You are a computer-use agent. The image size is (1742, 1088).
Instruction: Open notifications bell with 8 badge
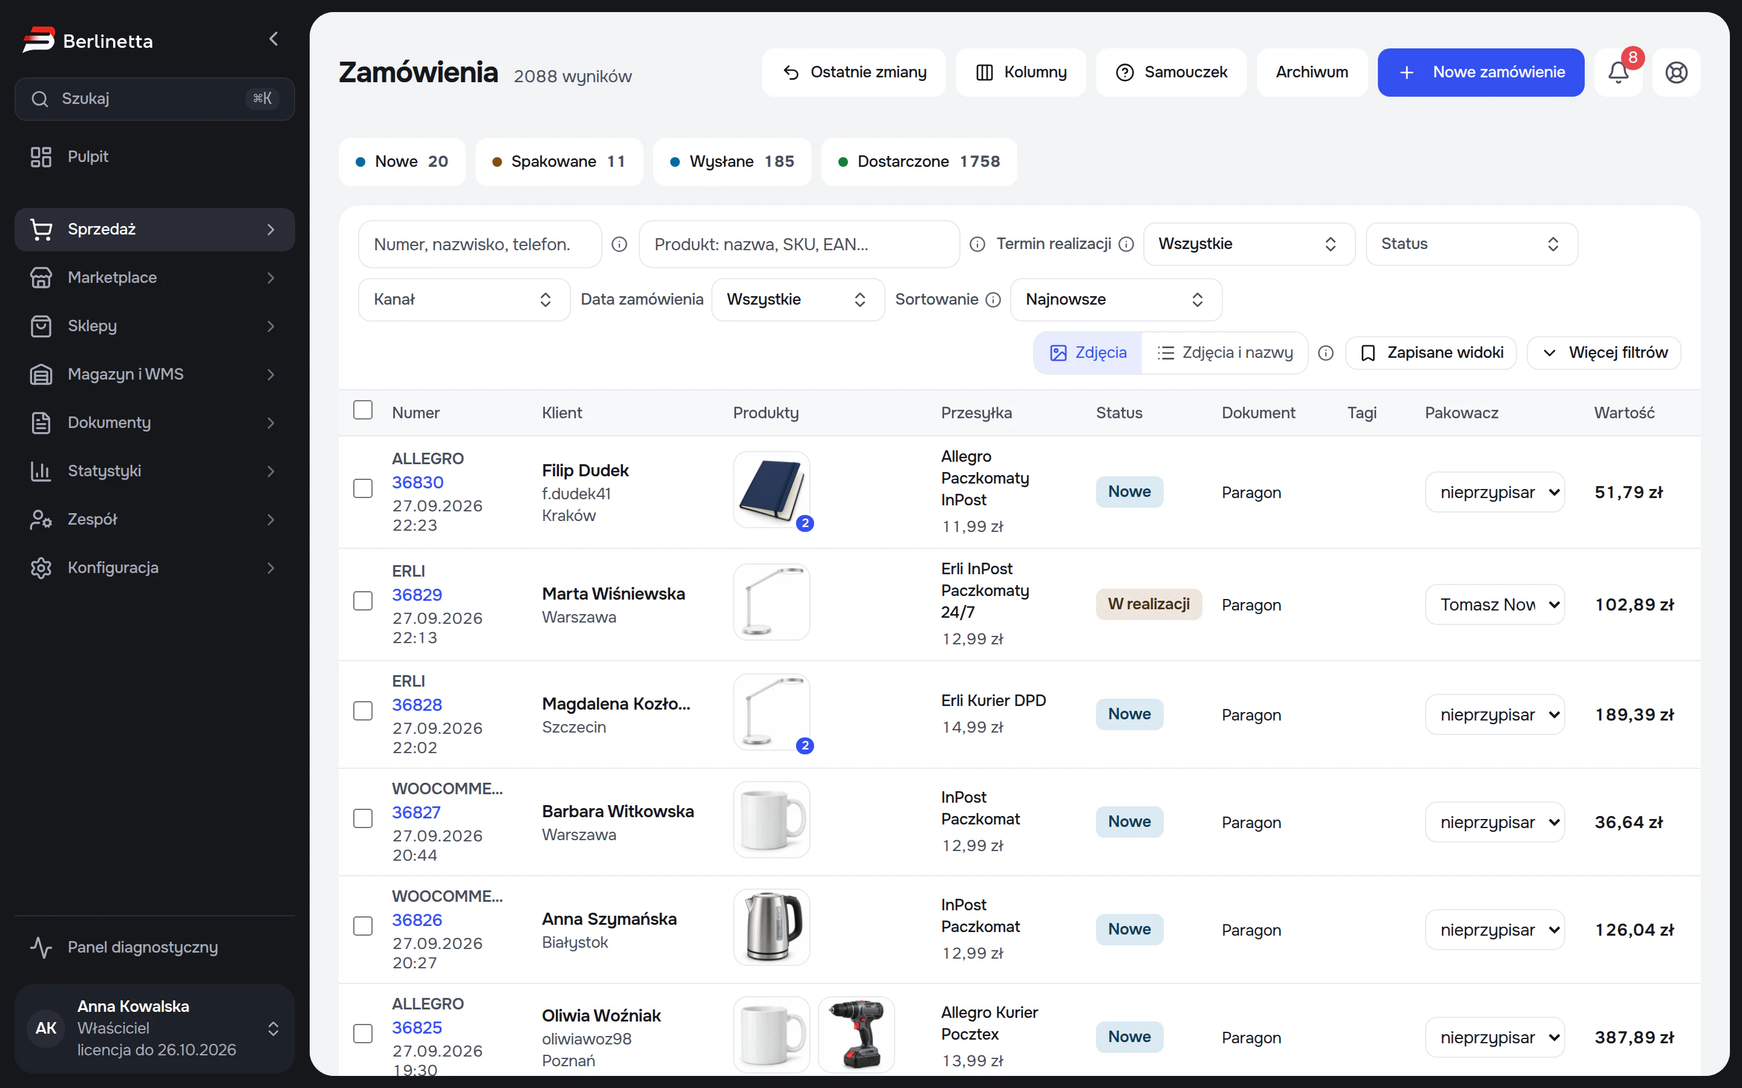pos(1618,72)
